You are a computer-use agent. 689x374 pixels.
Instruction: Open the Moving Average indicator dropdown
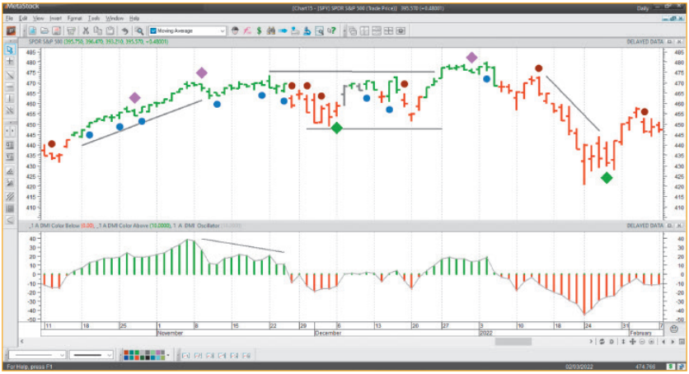187,30
